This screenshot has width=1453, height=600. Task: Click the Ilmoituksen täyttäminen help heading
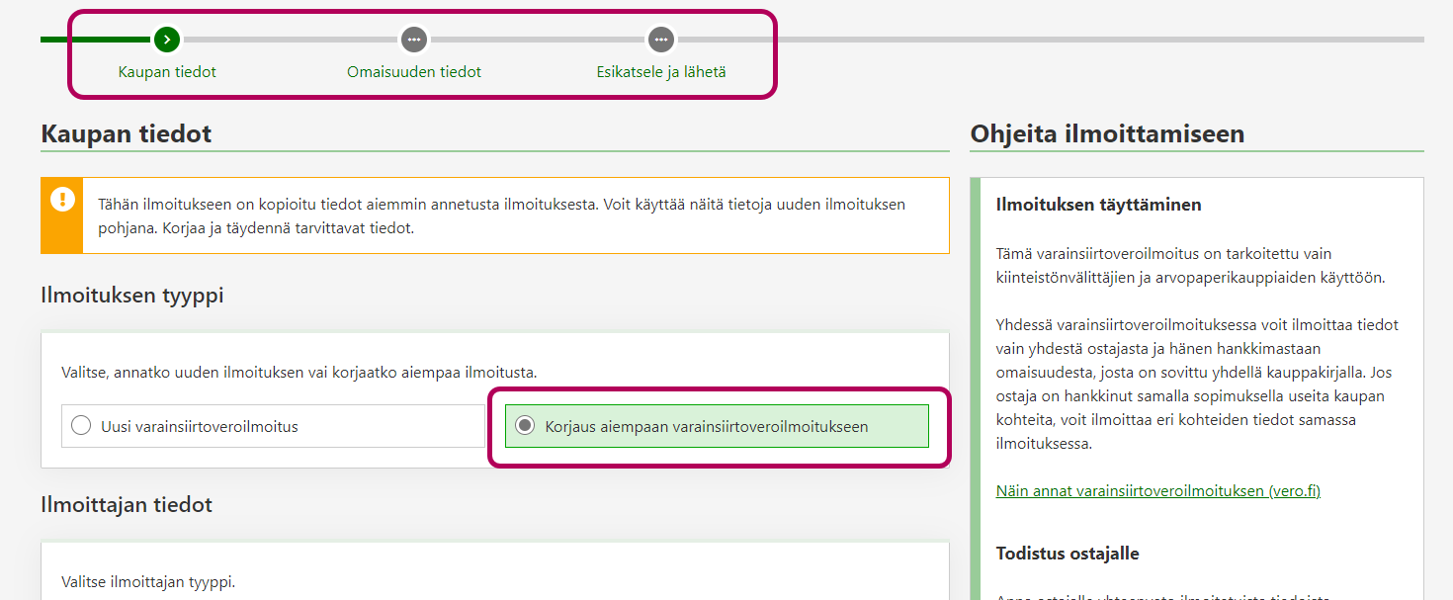[x=1098, y=205]
